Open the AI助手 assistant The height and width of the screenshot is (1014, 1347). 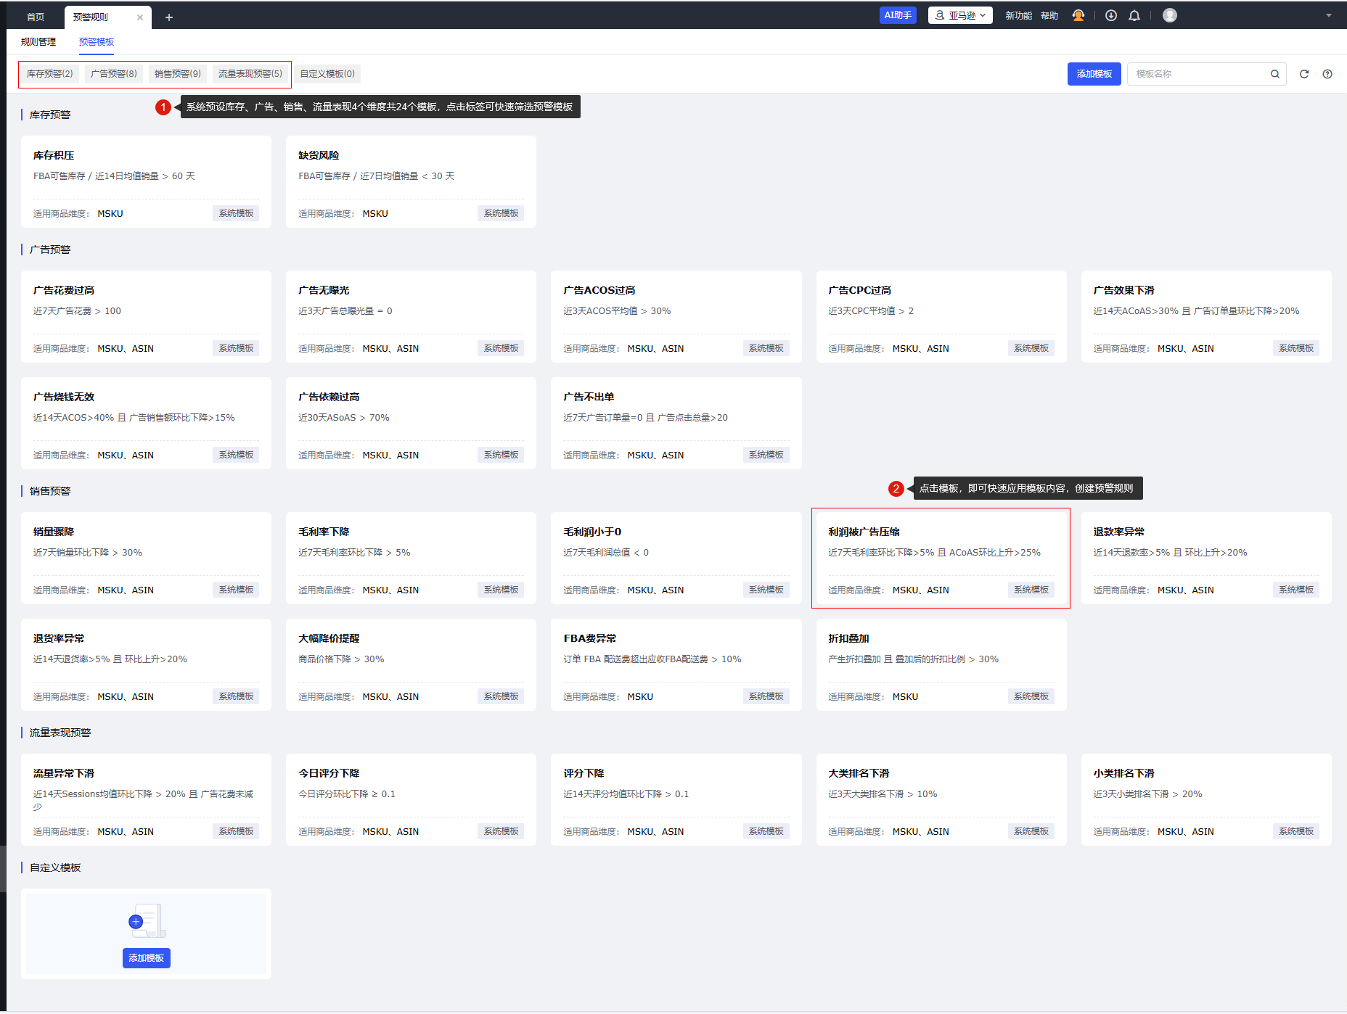898,15
